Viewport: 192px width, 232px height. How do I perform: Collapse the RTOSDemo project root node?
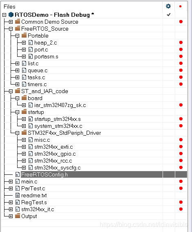tap(4, 15)
